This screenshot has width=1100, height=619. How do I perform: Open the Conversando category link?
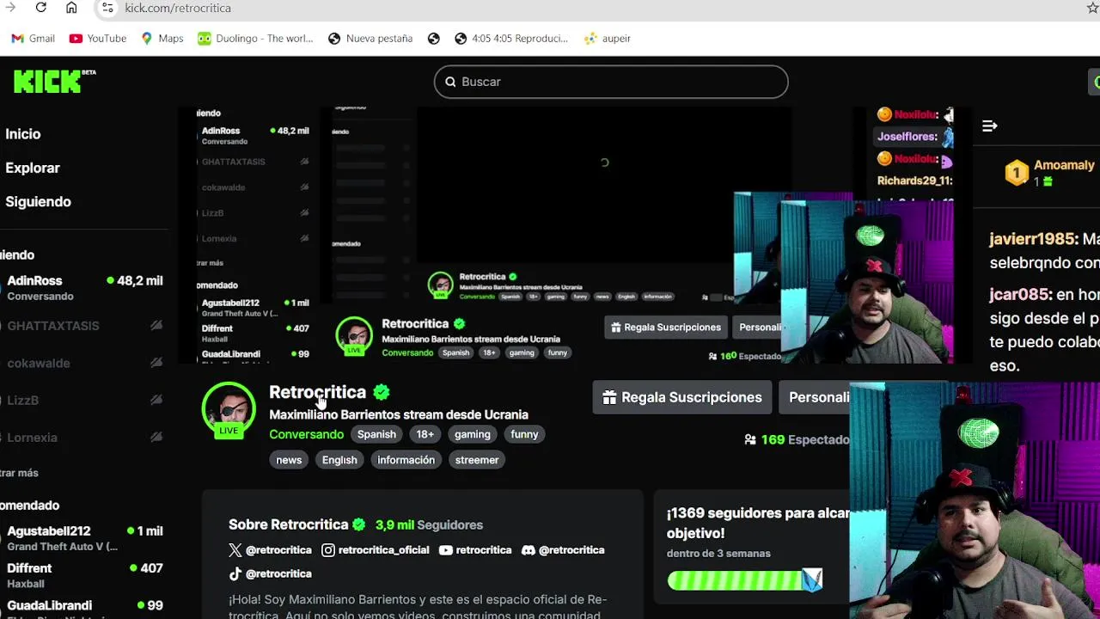click(306, 434)
